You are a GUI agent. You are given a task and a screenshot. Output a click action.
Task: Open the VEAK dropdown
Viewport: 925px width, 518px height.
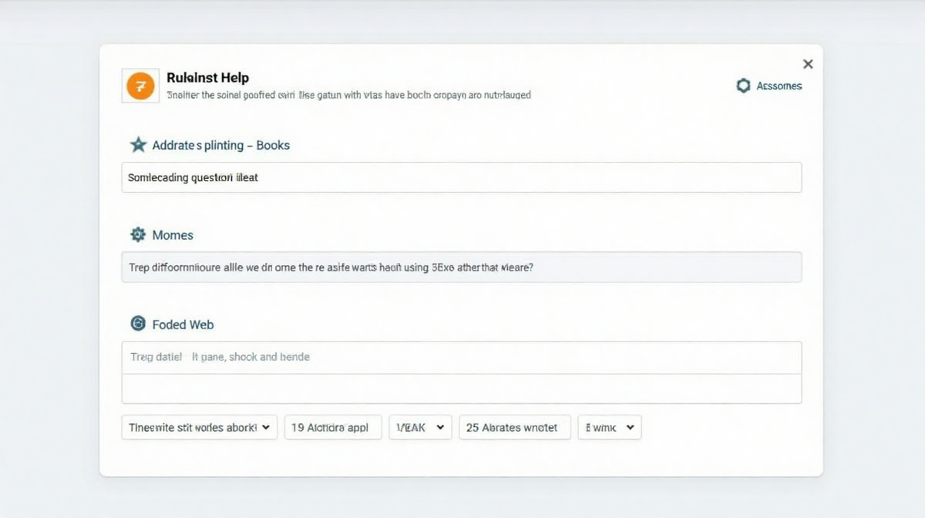coord(420,427)
